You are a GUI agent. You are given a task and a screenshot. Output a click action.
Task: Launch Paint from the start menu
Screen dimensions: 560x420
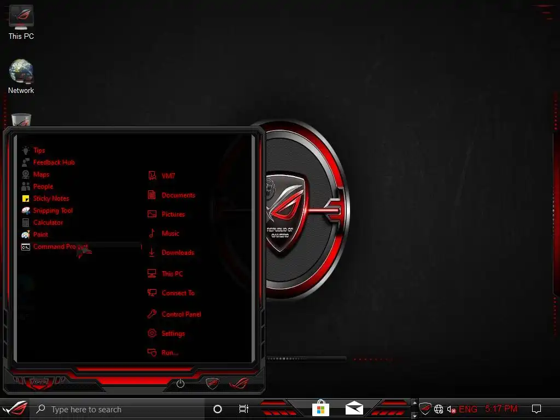(x=34, y=235)
